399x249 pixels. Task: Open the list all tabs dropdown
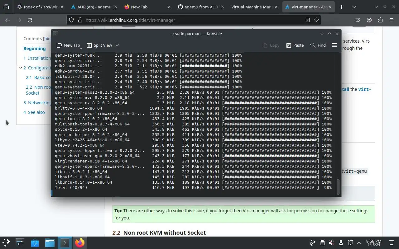pyautogui.click(x=354, y=7)
